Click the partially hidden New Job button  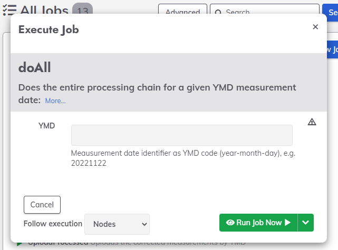[332, 49]
